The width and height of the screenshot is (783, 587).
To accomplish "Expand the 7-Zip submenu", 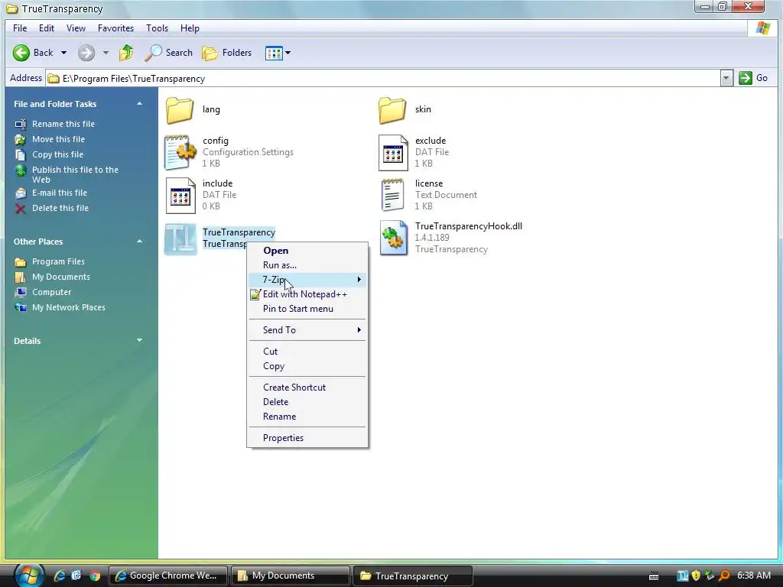I will coord(307,280).
